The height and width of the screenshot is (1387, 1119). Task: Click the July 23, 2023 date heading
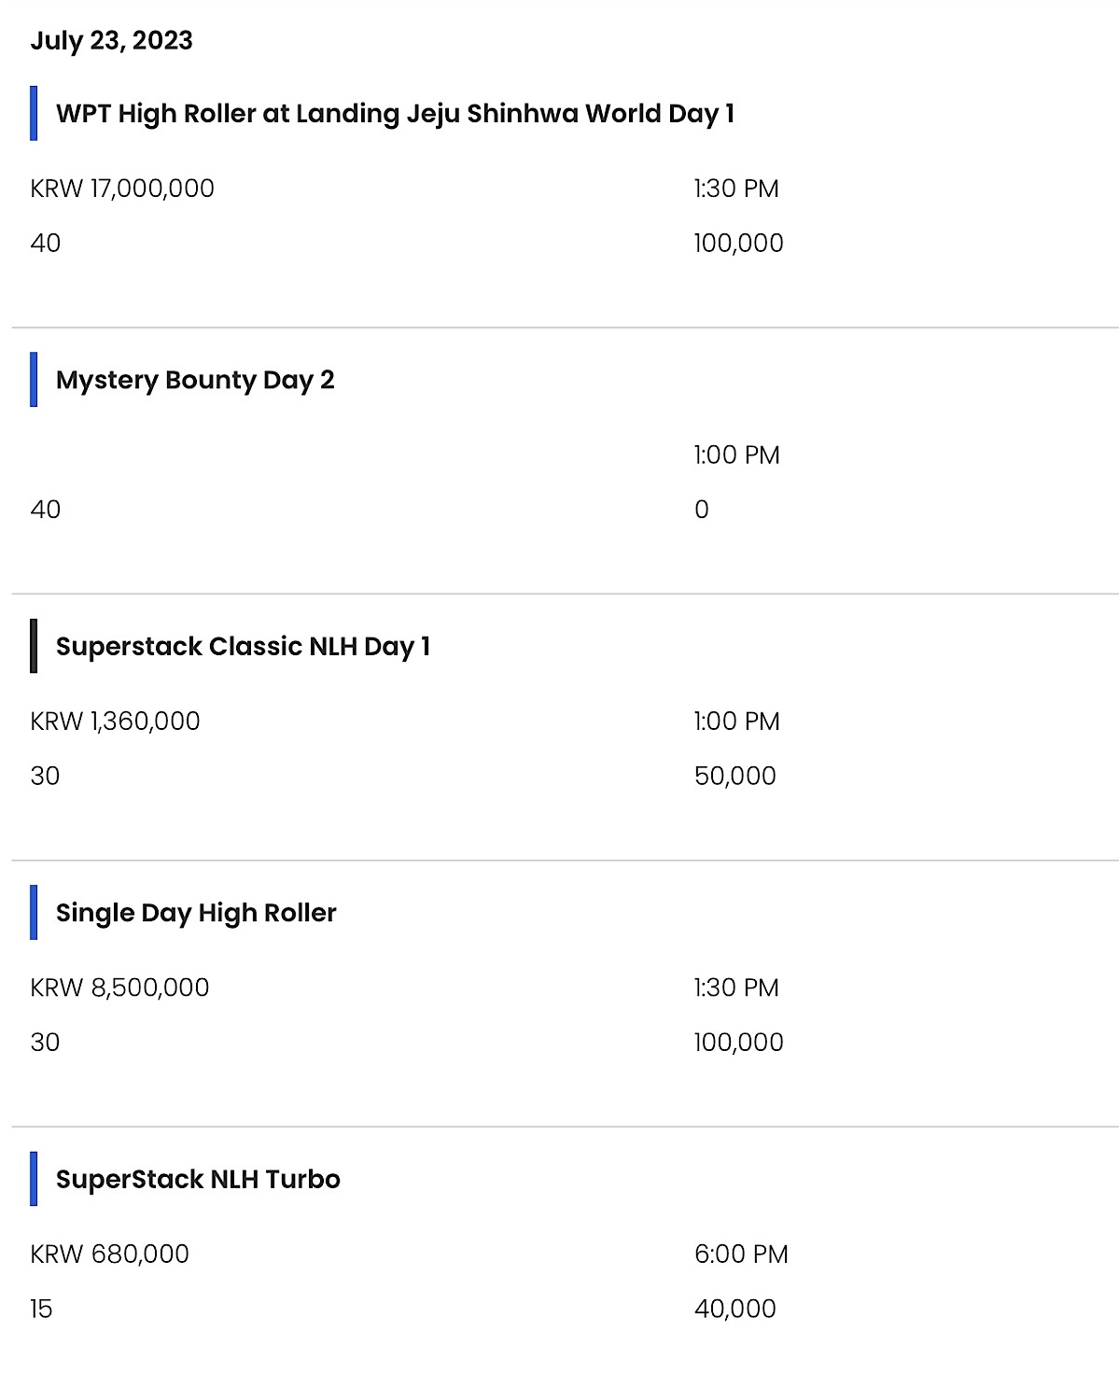[111, 40]
